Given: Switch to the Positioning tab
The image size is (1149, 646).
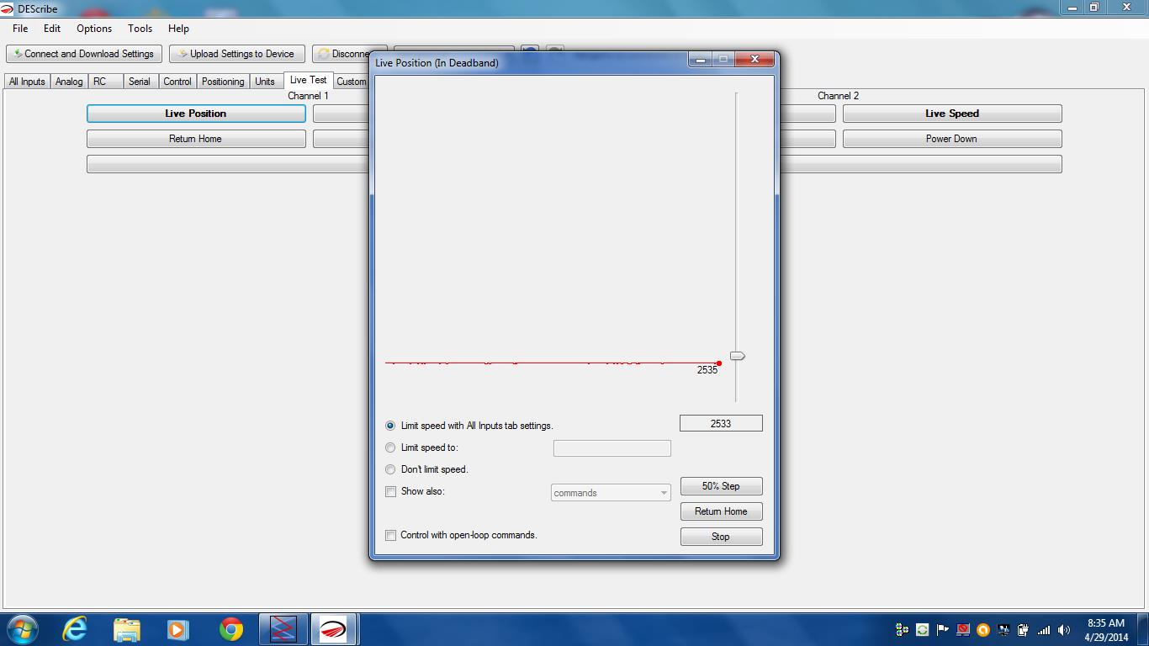Looking at the screenshot, I should point(223,82).
